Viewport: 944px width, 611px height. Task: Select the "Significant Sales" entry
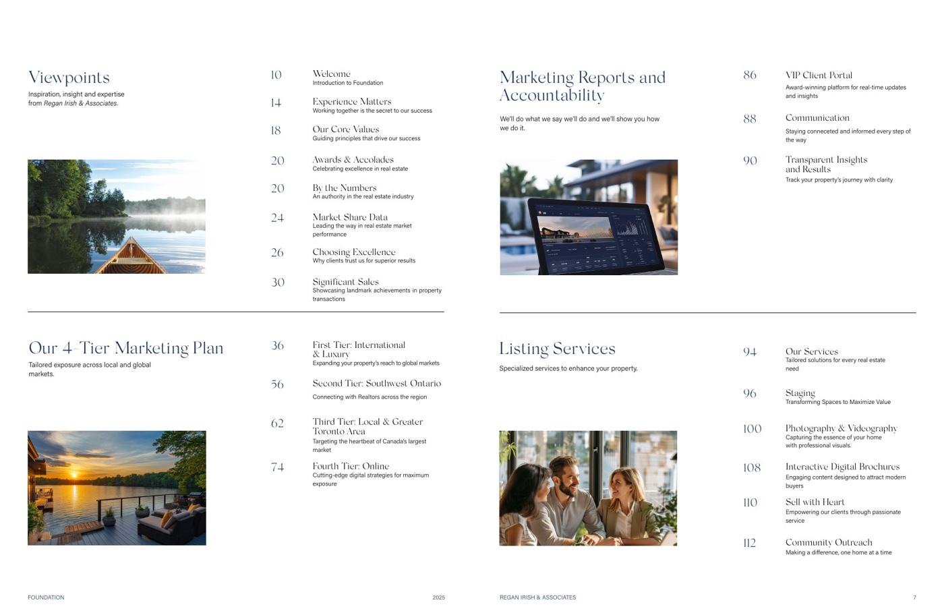pos(345,282)
